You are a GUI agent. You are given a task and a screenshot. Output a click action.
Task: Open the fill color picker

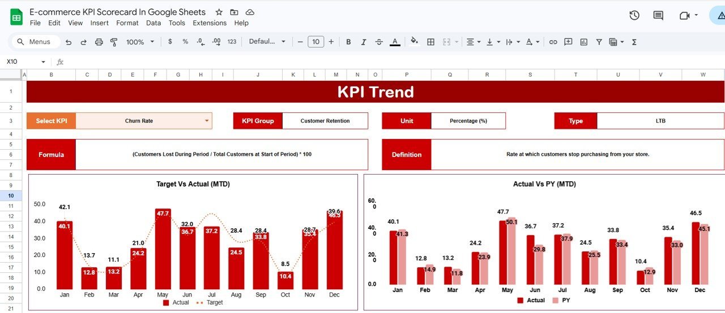414,41
